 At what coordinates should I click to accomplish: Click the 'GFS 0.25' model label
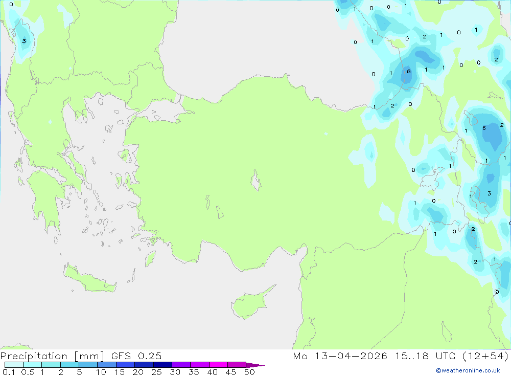(x=136, y=356)
